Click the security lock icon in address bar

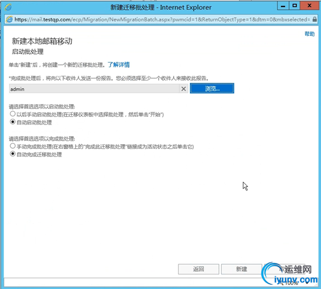click(x=315, y=20)
